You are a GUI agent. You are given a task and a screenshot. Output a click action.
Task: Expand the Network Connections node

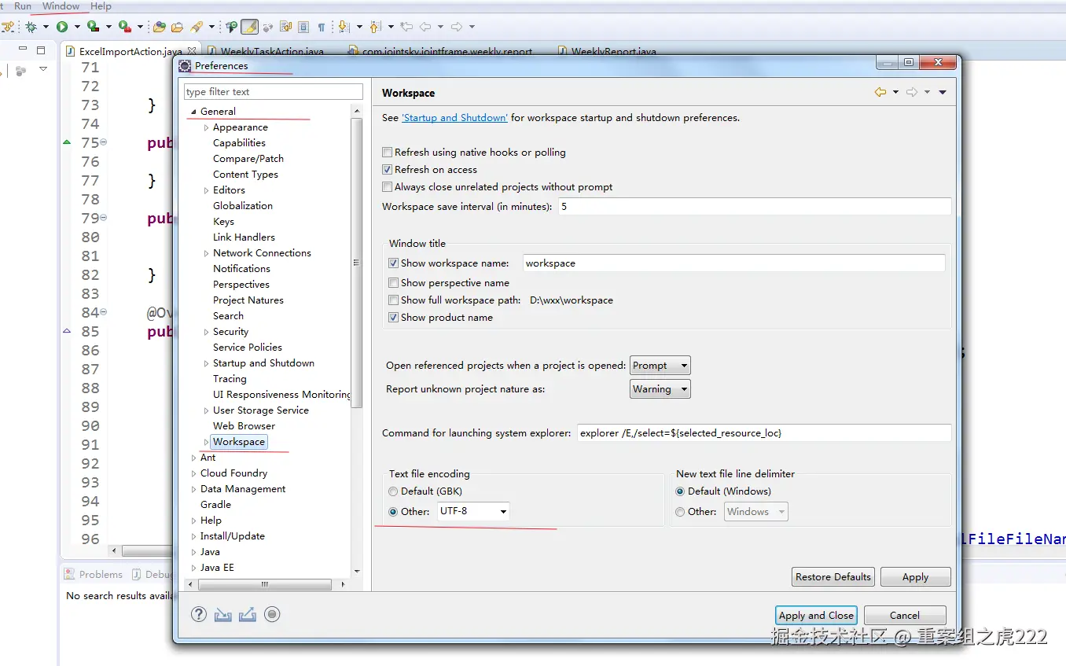tap(206, 253)
